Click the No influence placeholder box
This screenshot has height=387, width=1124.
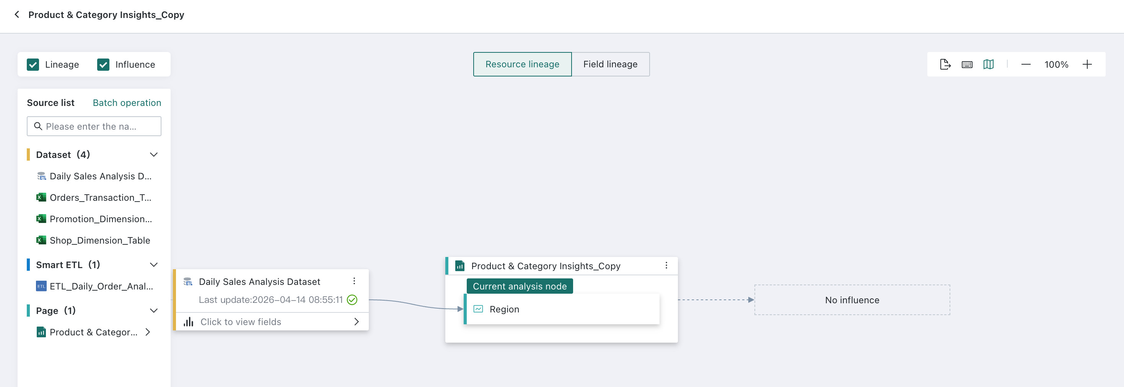tap(852, 300)
